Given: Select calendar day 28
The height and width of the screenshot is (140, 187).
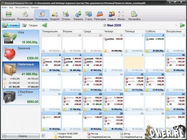Looking at the screenshot, I should [x=113, y=121].
